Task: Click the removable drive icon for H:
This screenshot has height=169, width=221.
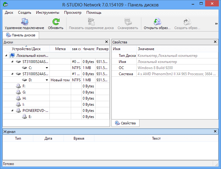Action: [18, 98]
